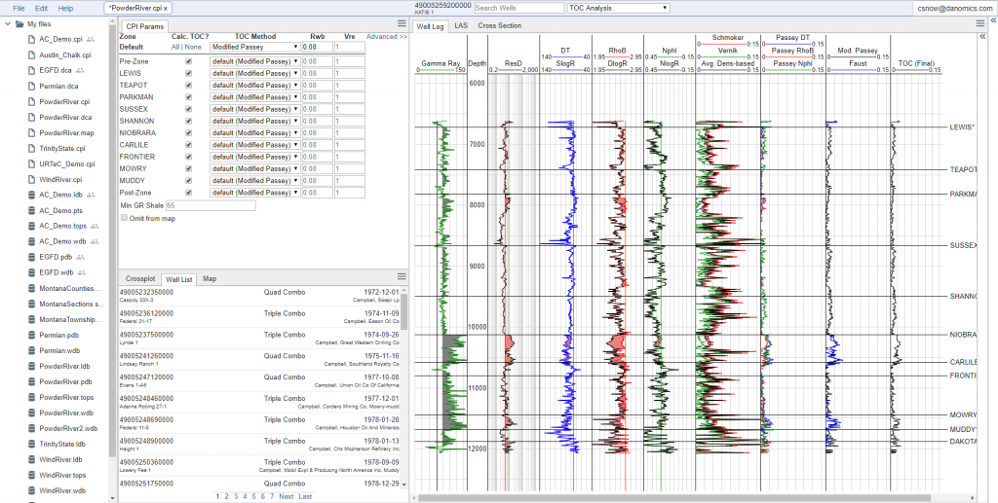
Task: Click the All link under Calc TOC
Action: pos(175,47)
